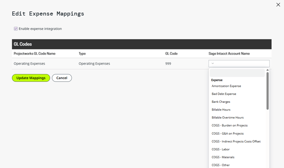Choose Amortization Expense from the list

pyautogui.click(x=226, y=86)
